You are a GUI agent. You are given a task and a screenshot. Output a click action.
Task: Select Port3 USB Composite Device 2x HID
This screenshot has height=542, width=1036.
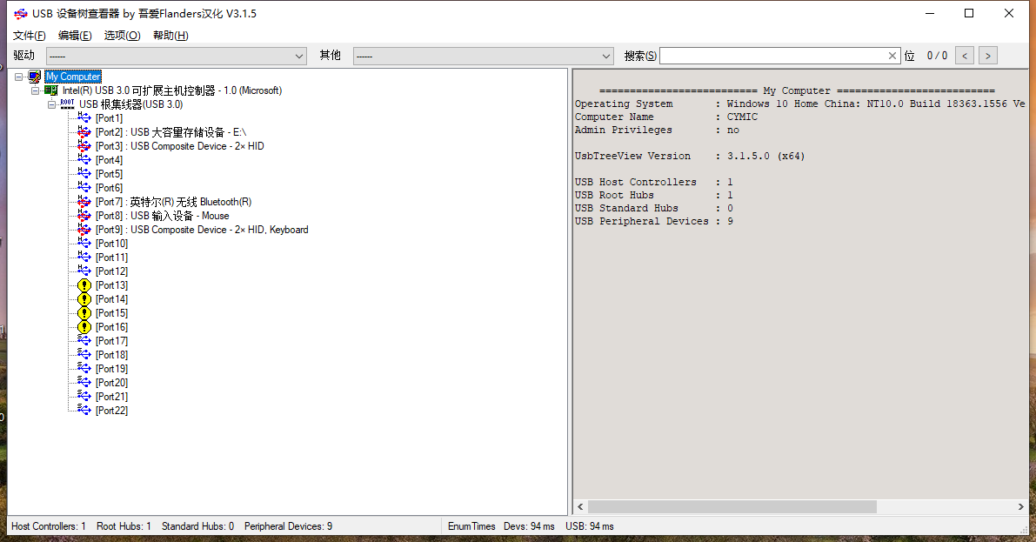click(x=180, y=146)
